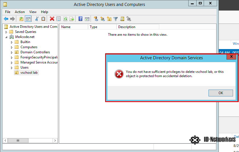
Task: Click the Forward arrow in the toolbar
Action: click(x=13, y=19)
